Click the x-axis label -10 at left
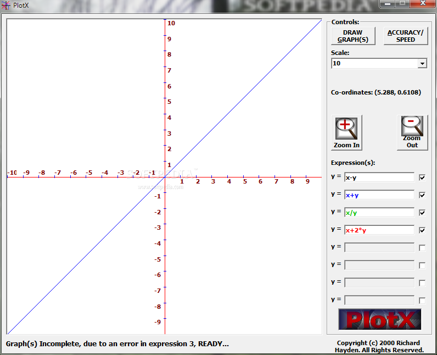The height and width of the screenshot is (355, 437). coord(12,173)
